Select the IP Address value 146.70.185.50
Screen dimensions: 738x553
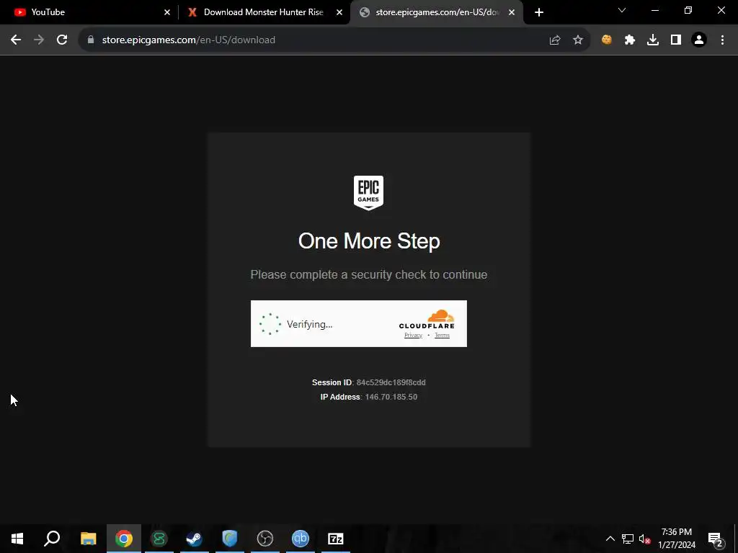[x=391, y=397]
